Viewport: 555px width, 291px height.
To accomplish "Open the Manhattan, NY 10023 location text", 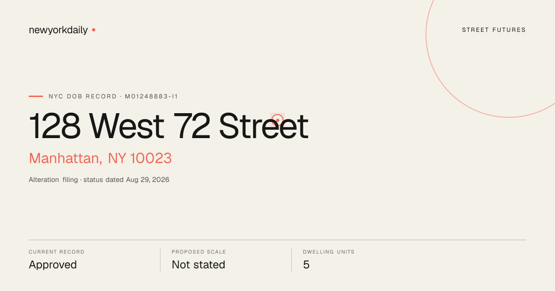I will [x=100, y=158].
